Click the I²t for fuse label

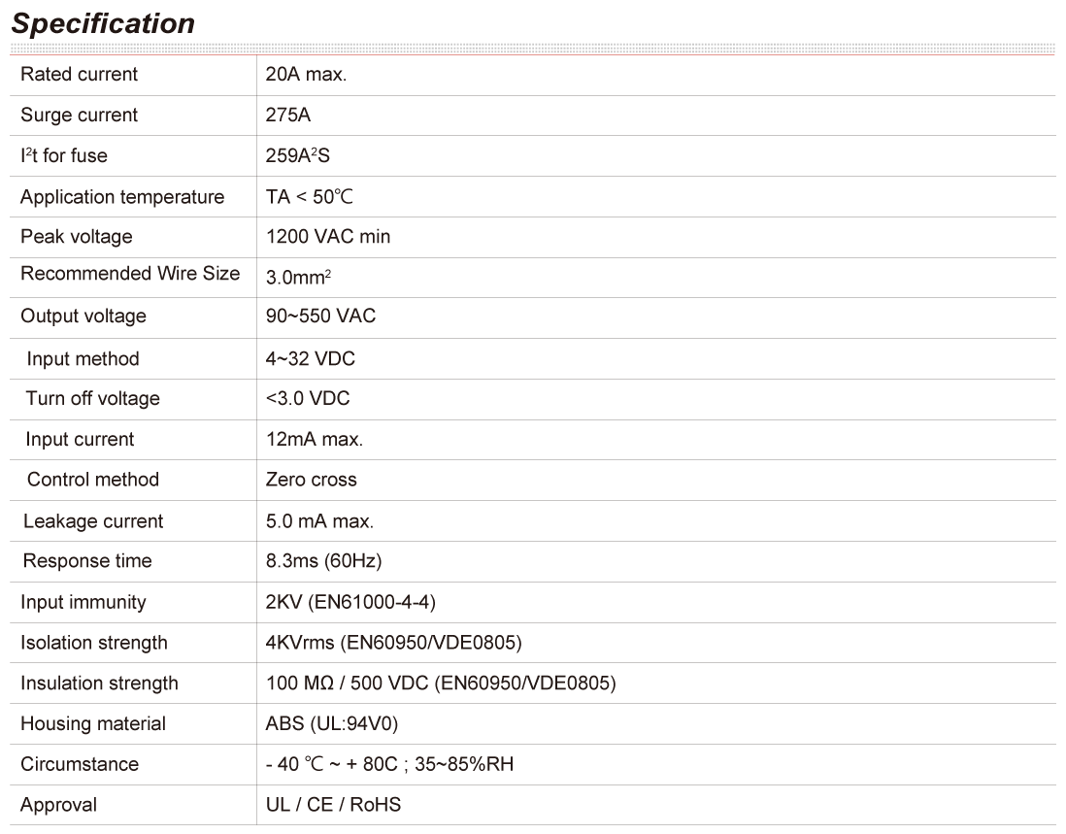(x=63, y=156)
